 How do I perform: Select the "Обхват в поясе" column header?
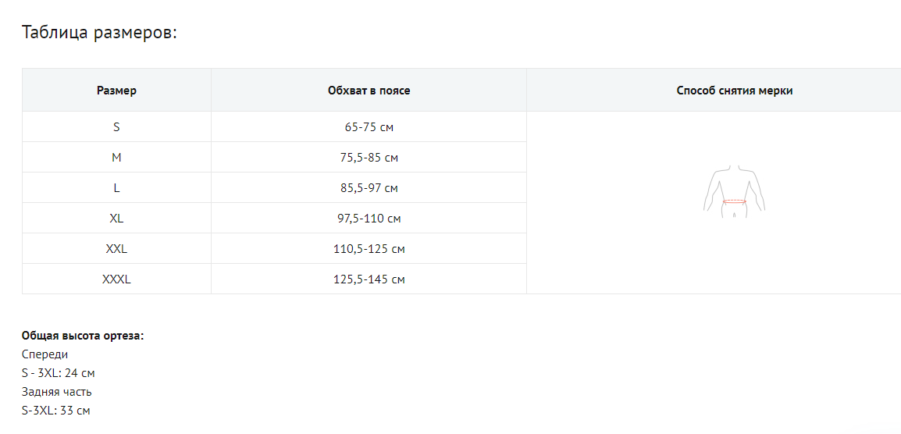coord(369,91)
